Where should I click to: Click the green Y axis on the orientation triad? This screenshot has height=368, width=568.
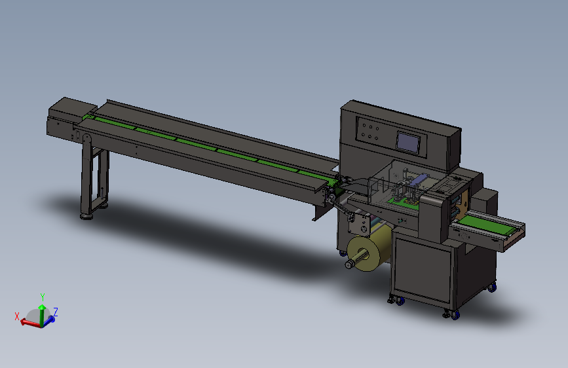[42, 316]
